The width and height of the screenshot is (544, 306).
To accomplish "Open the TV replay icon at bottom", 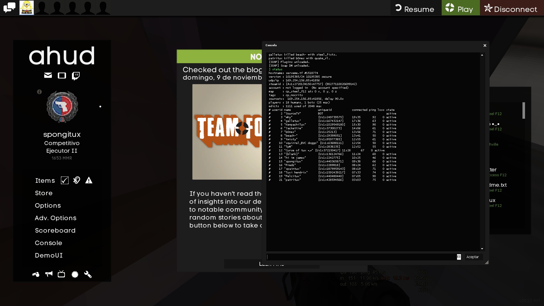I will pos(61,274).
